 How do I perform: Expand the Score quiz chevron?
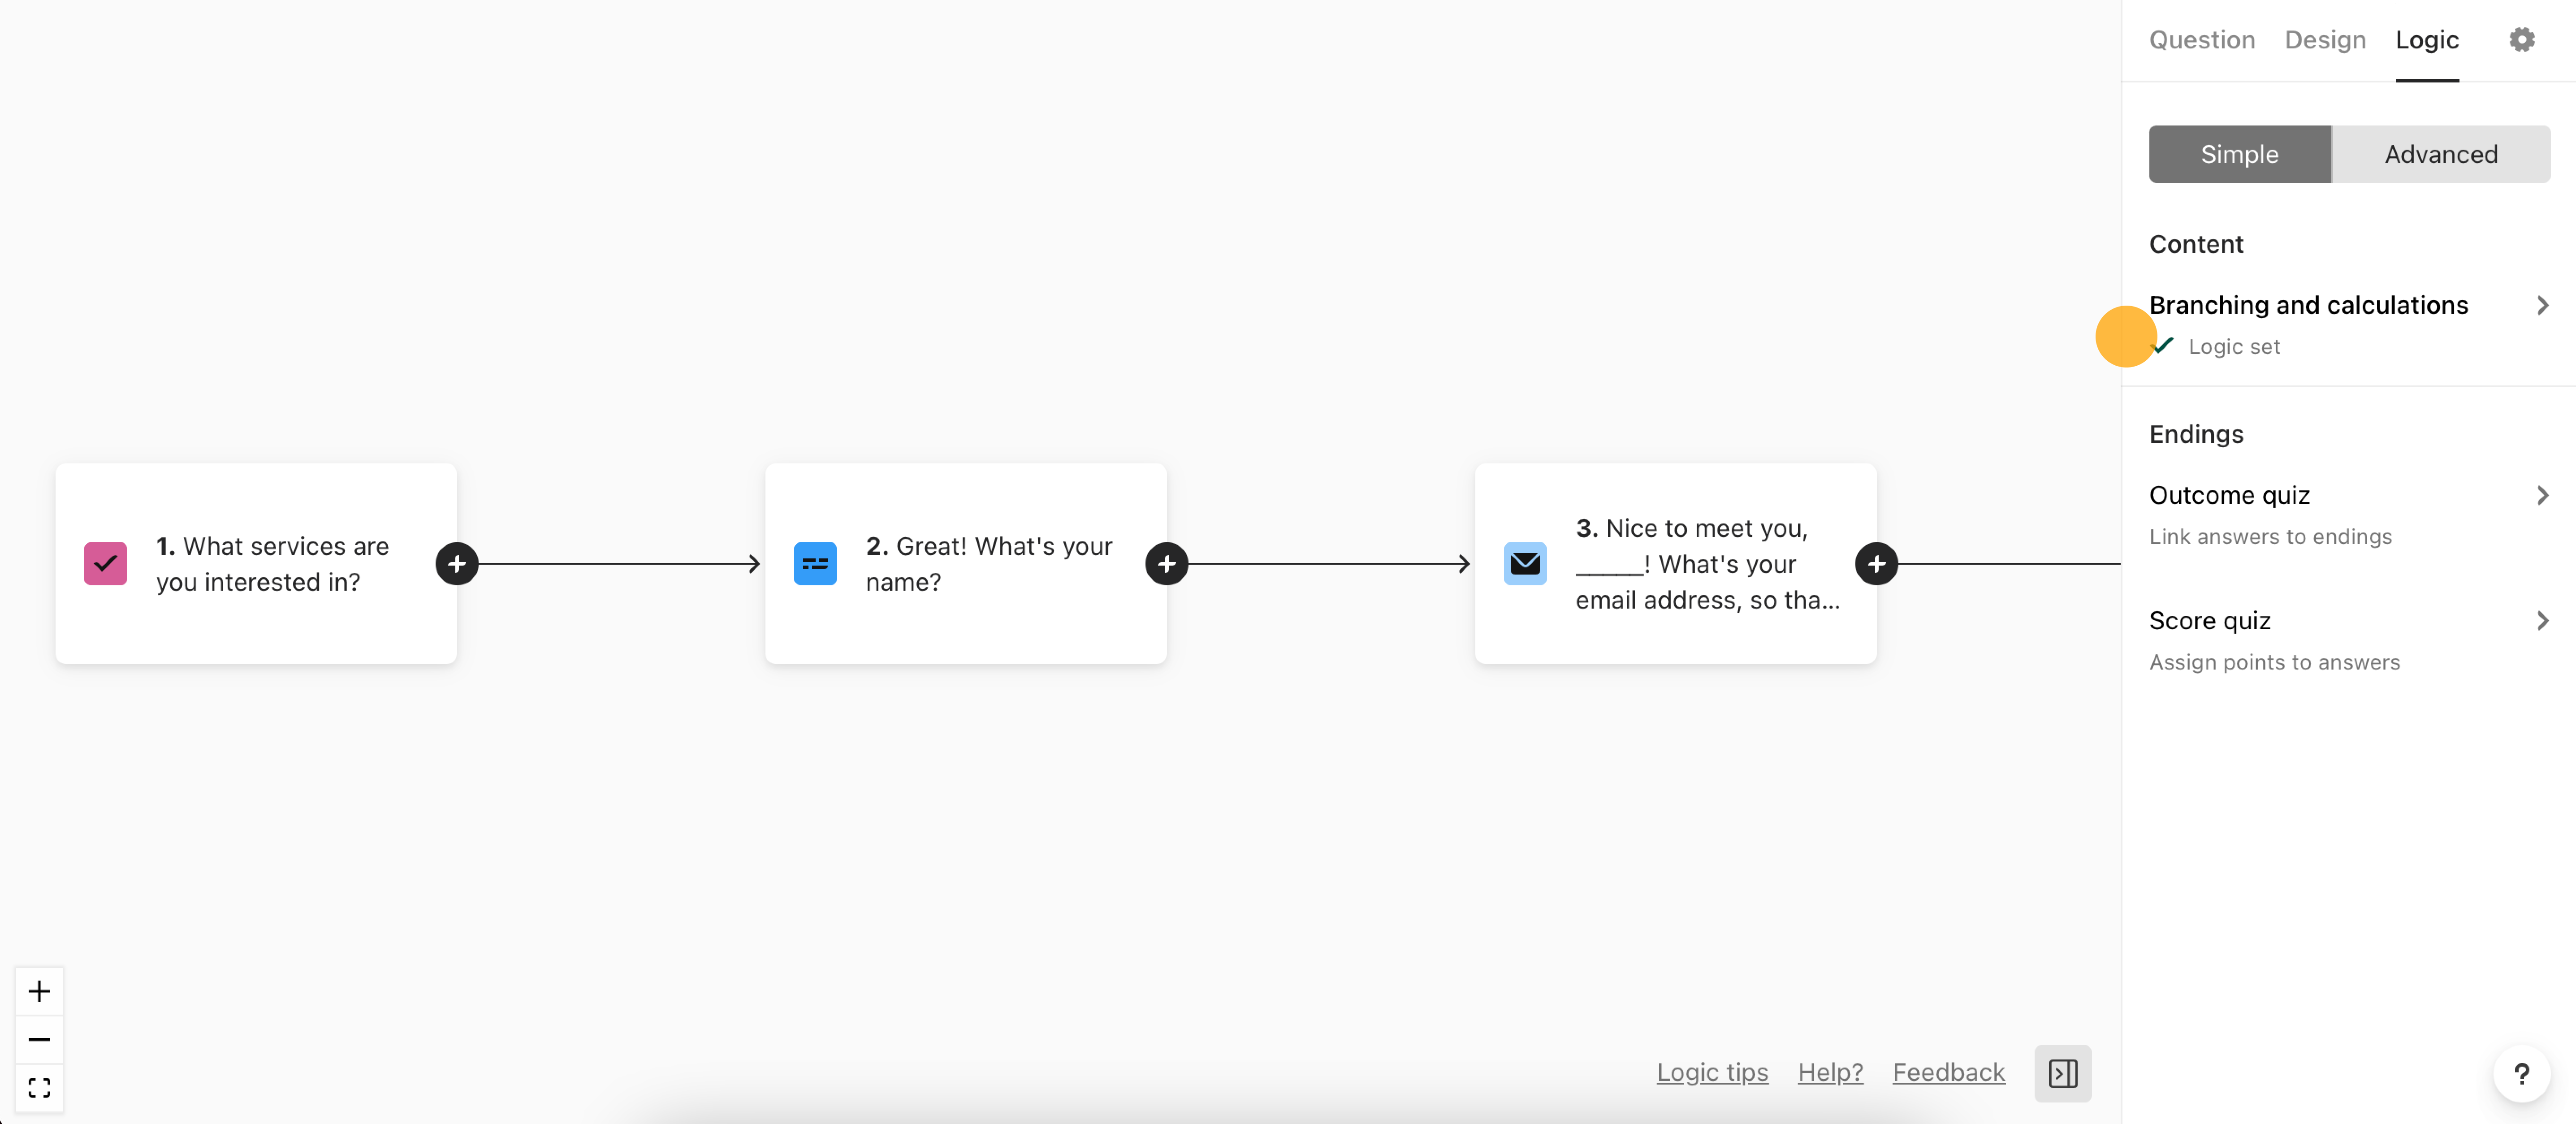click(2542, 621)
